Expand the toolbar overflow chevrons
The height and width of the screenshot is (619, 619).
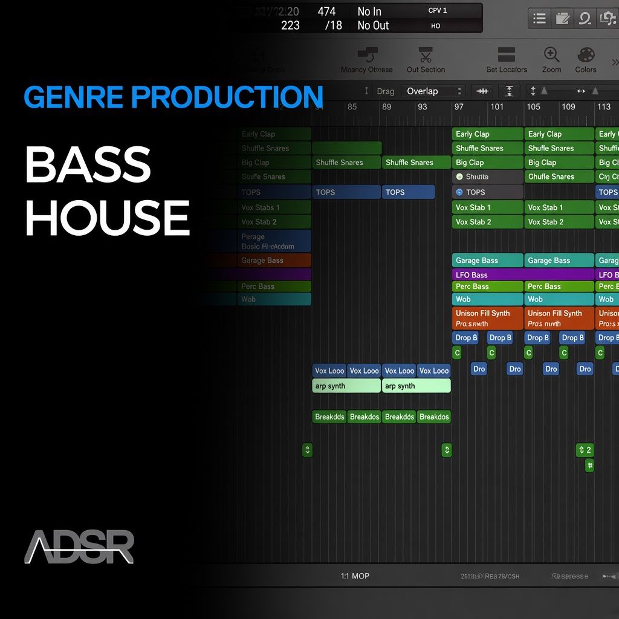click(615, 62)
